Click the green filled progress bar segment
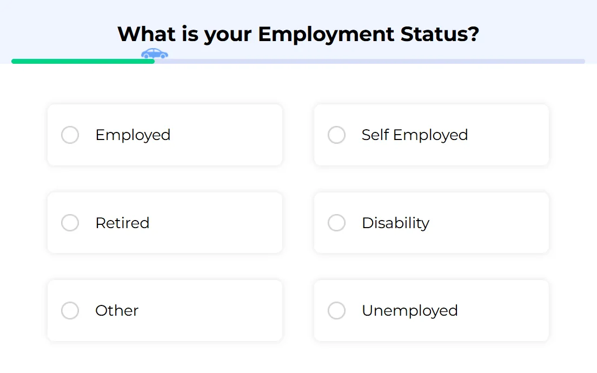The width and height of the screenshot is (597, 373). click(x=81, y=62)
